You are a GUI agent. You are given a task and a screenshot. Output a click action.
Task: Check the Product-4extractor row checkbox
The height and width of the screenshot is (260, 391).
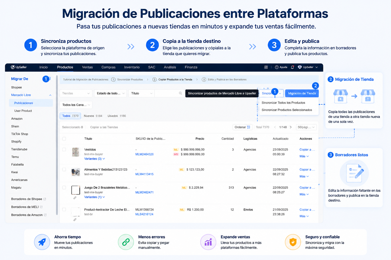tap(64, 209)
